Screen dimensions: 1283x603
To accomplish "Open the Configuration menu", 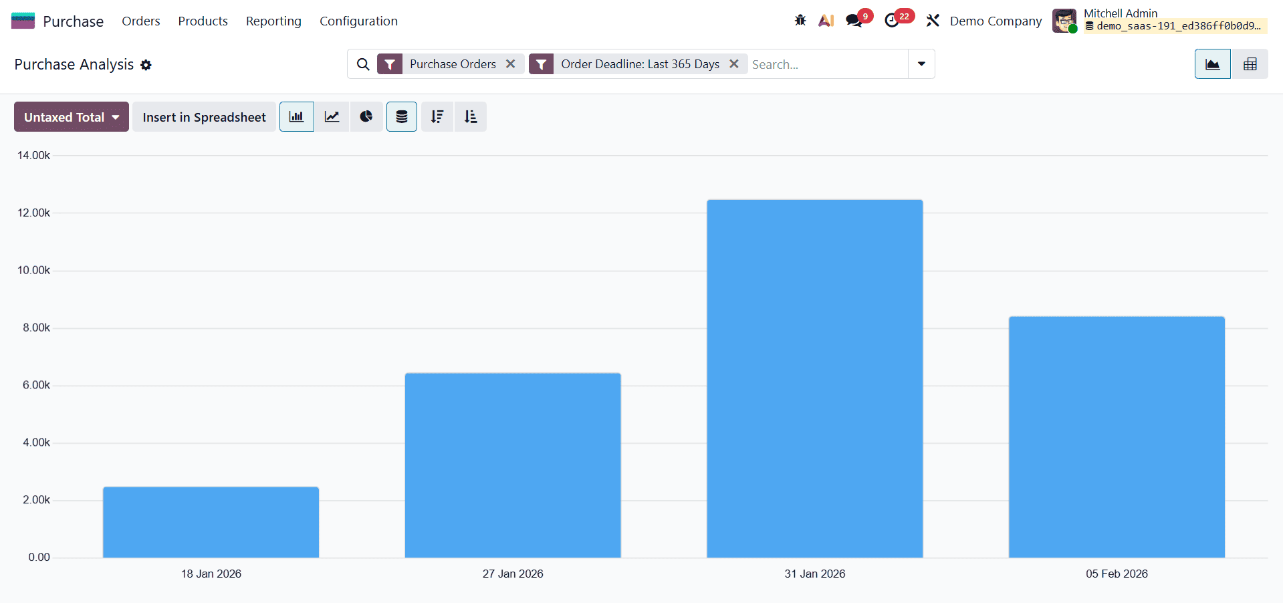I will coord(358,21).
